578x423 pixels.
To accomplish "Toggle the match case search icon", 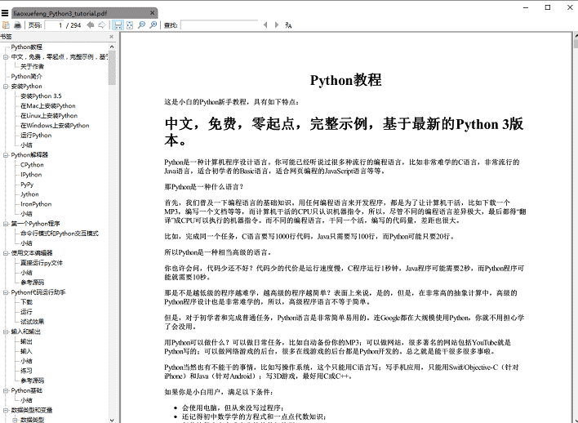I will [x=288, y=25].
